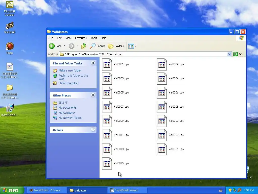
Task: Select the Val0003.upv file icon
Action: (107, 79)
